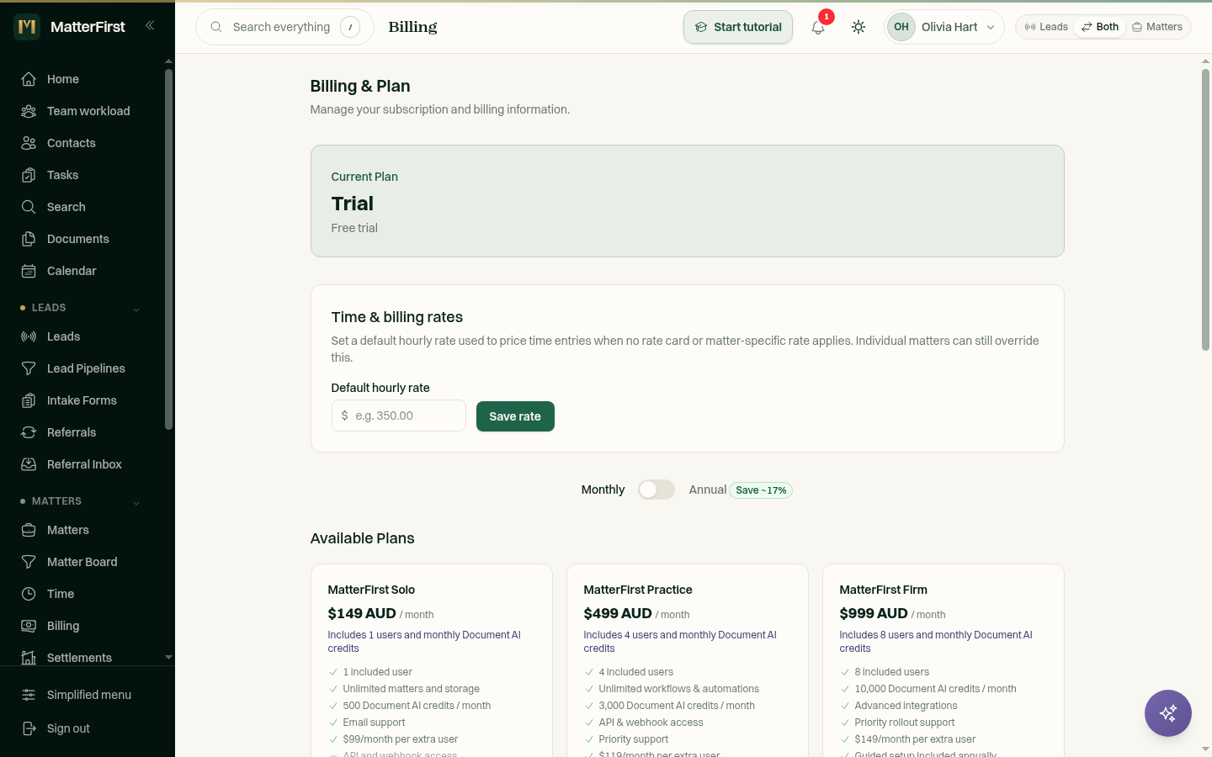The image size is (1212, 757).
Task: Select Intake Forms menu item
Action: pos(81,400)
